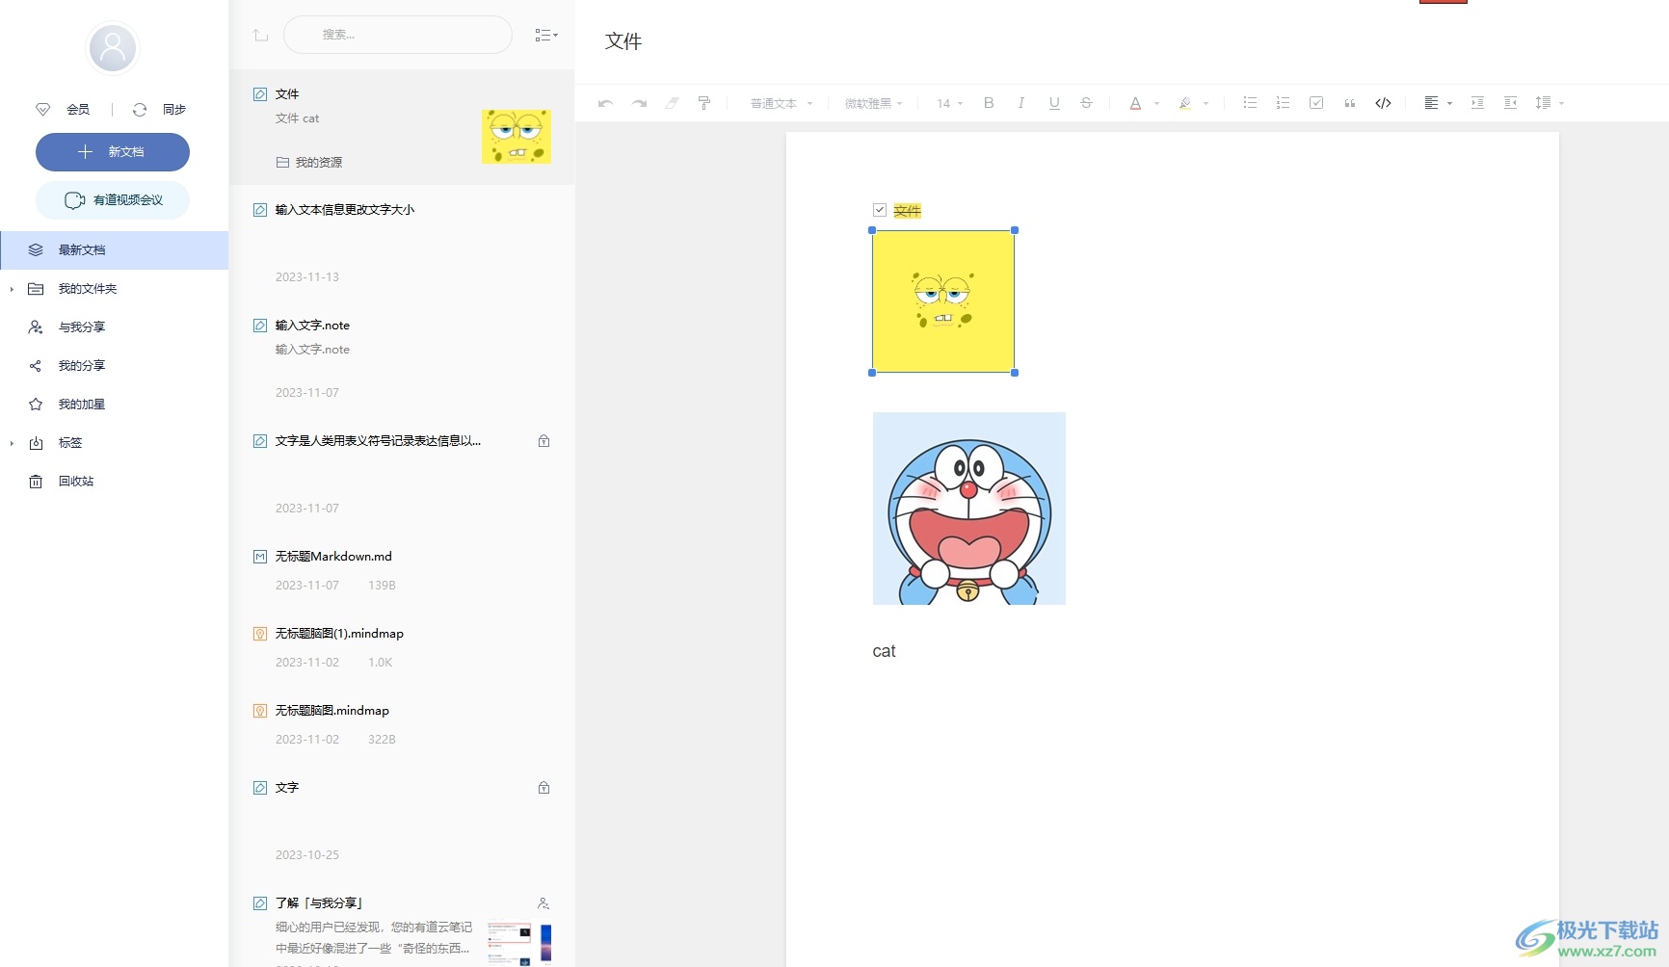The height and width of the screenshot is (967, 1669).
Task: Toggle underline formatting
Action: pyautogui.click(x=1054, y=103)
